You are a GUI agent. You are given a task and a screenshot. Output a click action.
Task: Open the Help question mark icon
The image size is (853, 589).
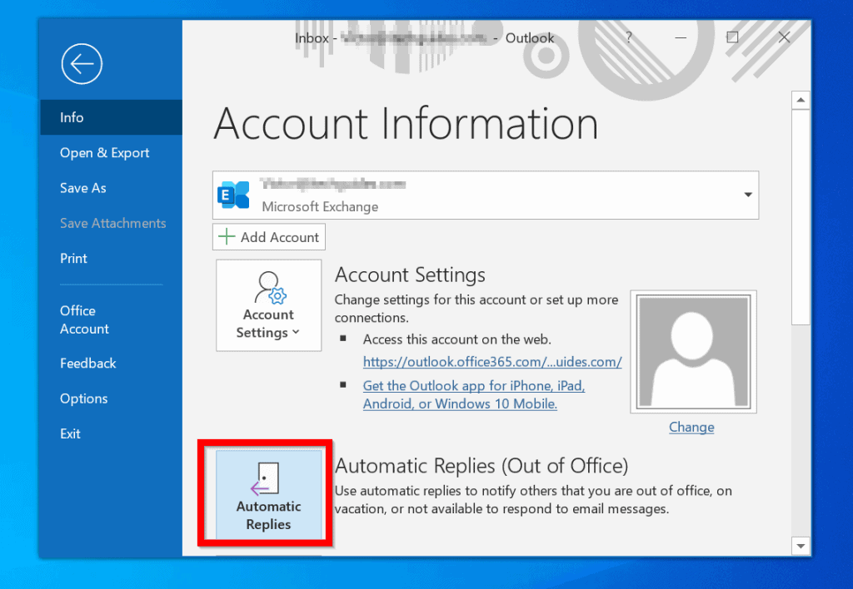(x=629, y=37)
